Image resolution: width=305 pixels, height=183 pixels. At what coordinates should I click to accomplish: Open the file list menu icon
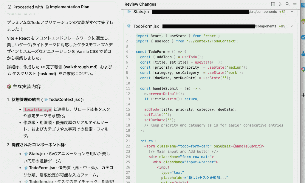(295, 4)
